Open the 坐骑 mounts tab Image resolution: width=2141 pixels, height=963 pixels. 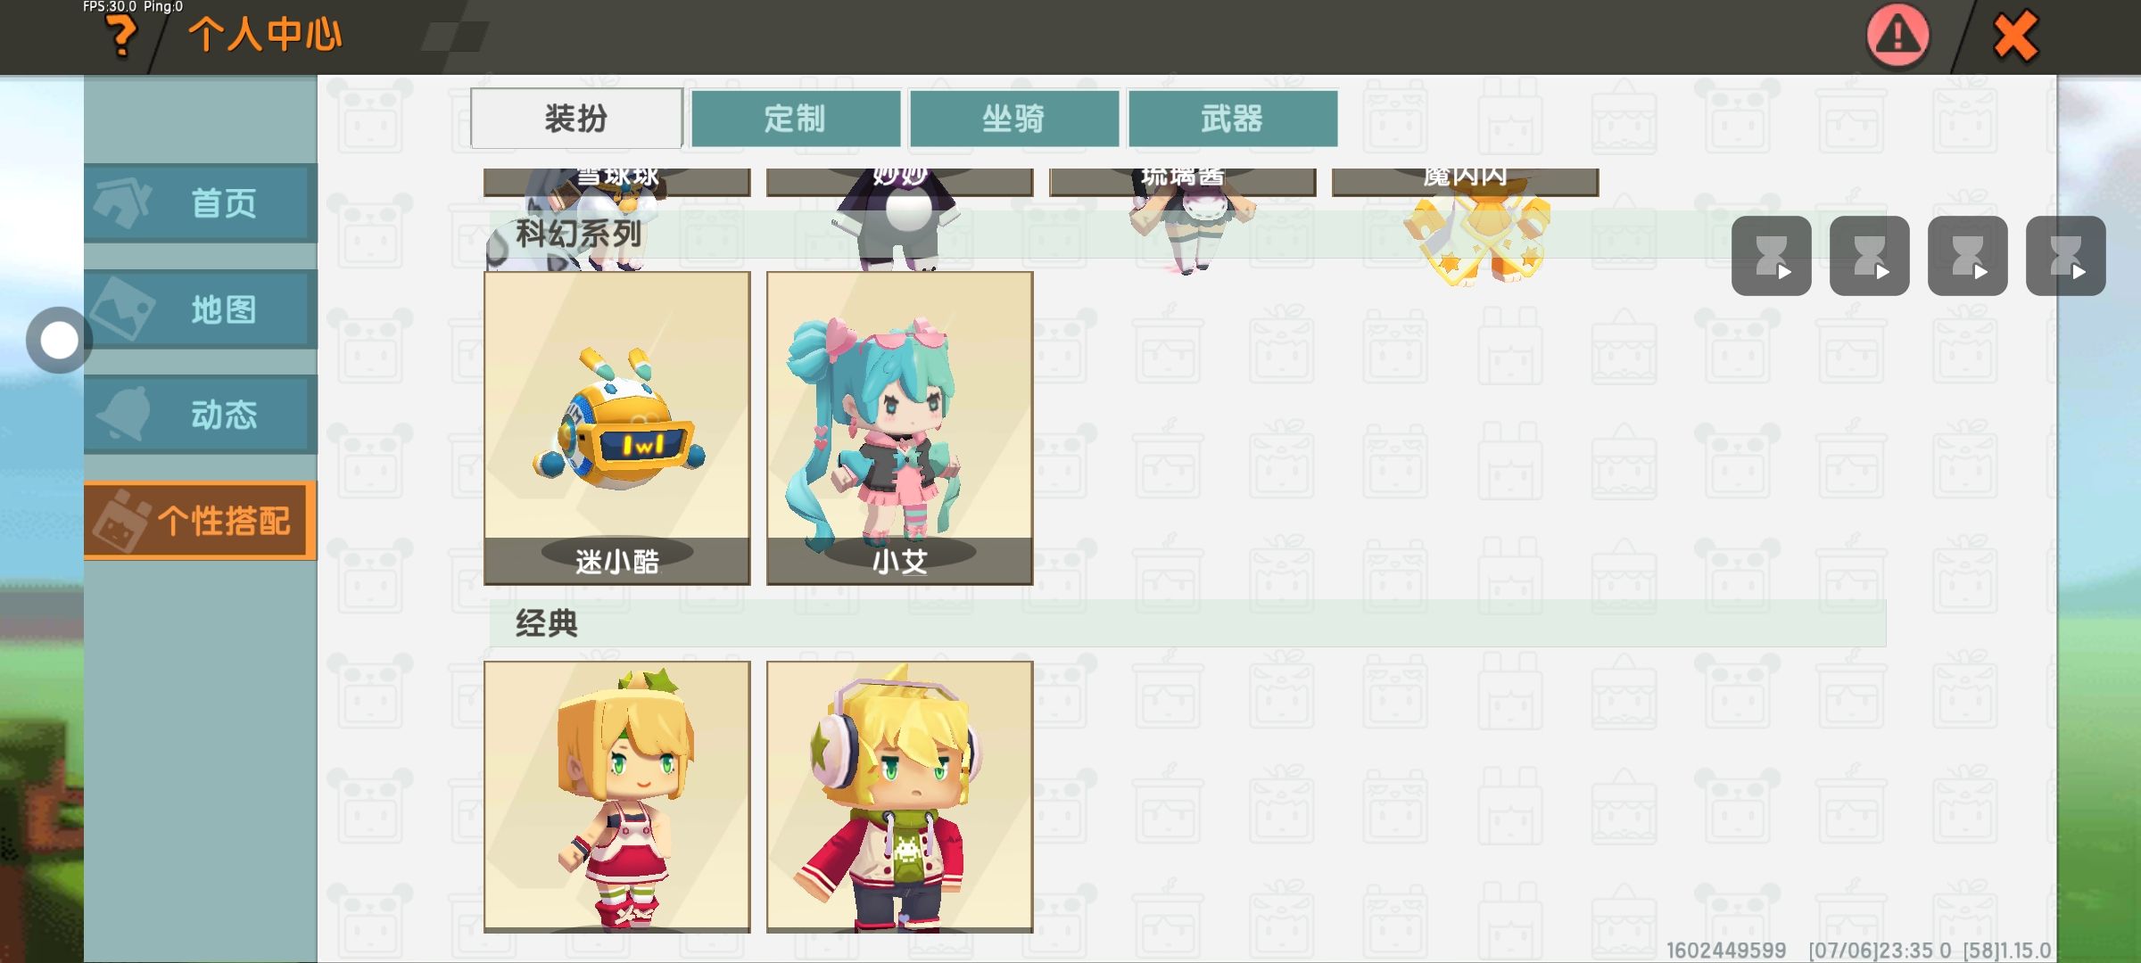point(1013,118)
